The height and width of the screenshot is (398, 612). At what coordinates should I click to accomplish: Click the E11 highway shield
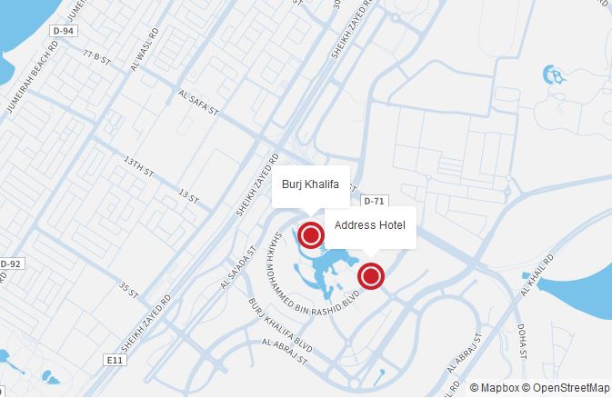pyautogui.click(x=115, y=360)
